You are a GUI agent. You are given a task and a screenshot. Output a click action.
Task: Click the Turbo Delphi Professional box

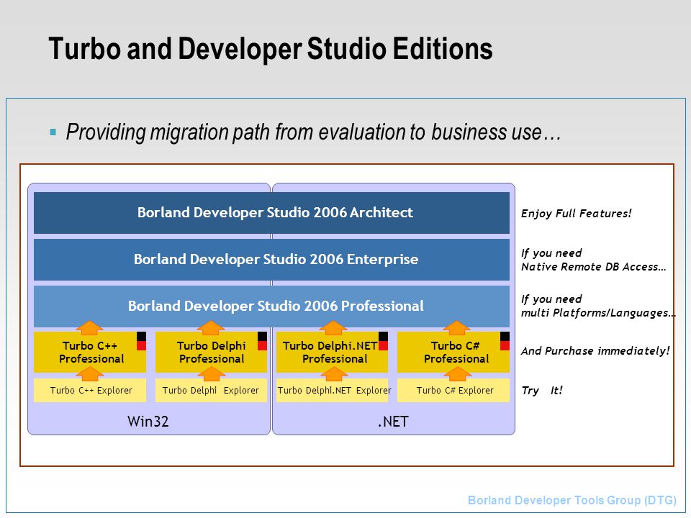[x=211, y=353]
